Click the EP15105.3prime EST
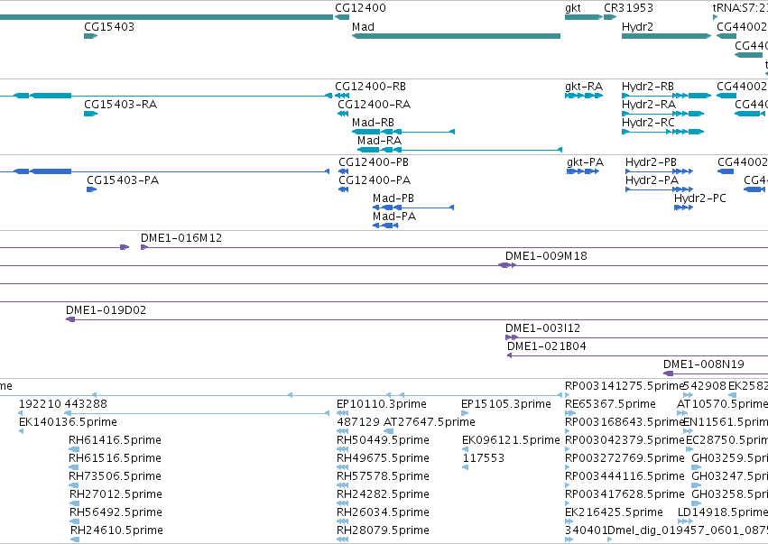 pos(465,413)
